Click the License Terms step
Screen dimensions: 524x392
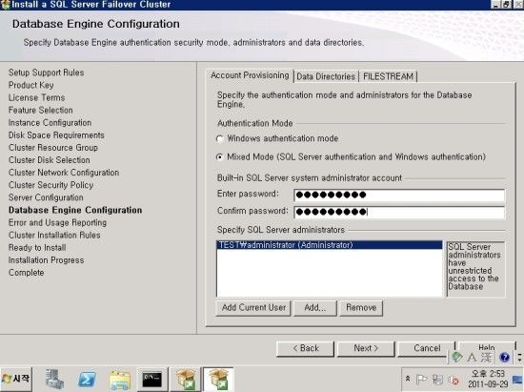point(37,97)
